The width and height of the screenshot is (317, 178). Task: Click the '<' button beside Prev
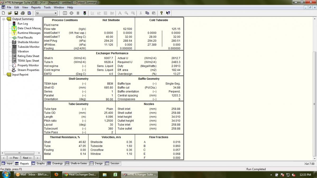[4, 158]
